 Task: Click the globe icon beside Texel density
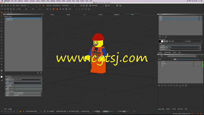90,6
